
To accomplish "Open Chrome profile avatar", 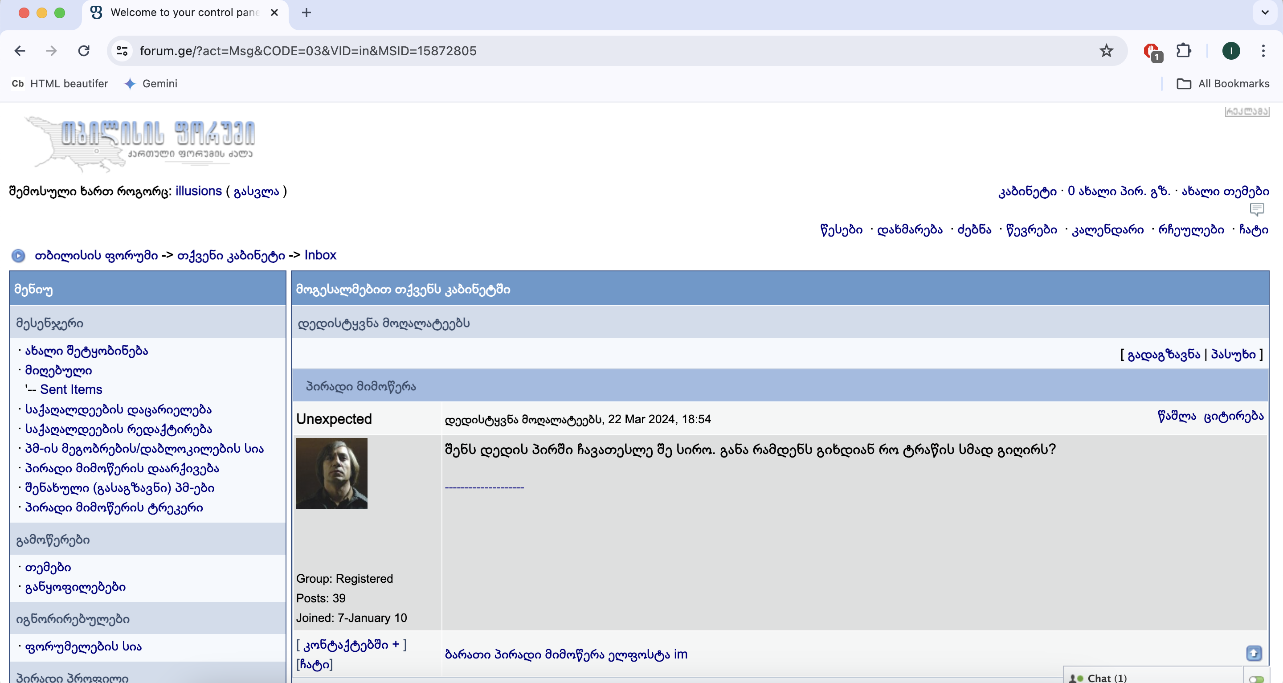I will [x=1231, y=51].
